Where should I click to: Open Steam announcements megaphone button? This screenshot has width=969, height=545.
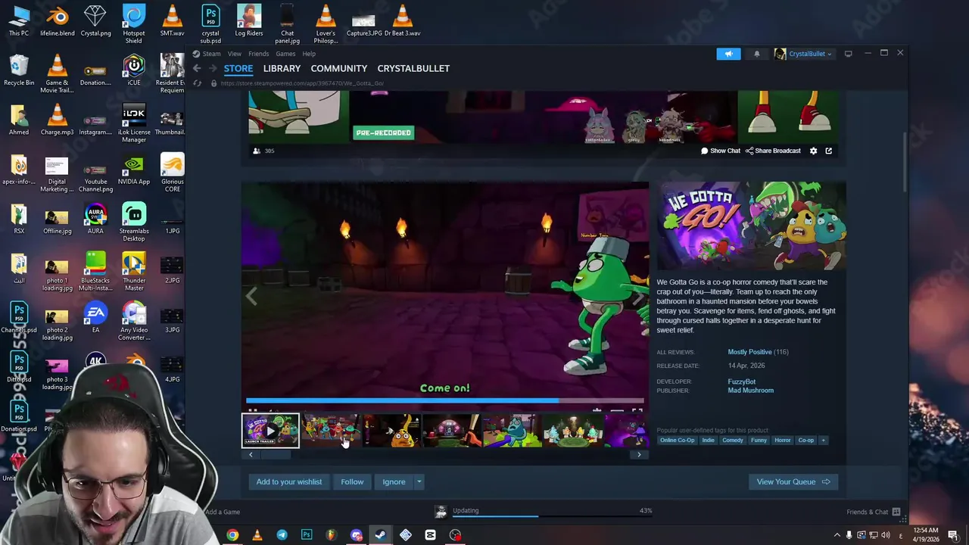pos(728,54)
